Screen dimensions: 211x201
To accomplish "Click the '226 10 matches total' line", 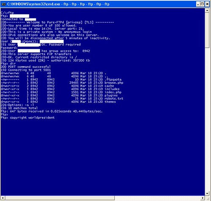I will tap(19, 108).
